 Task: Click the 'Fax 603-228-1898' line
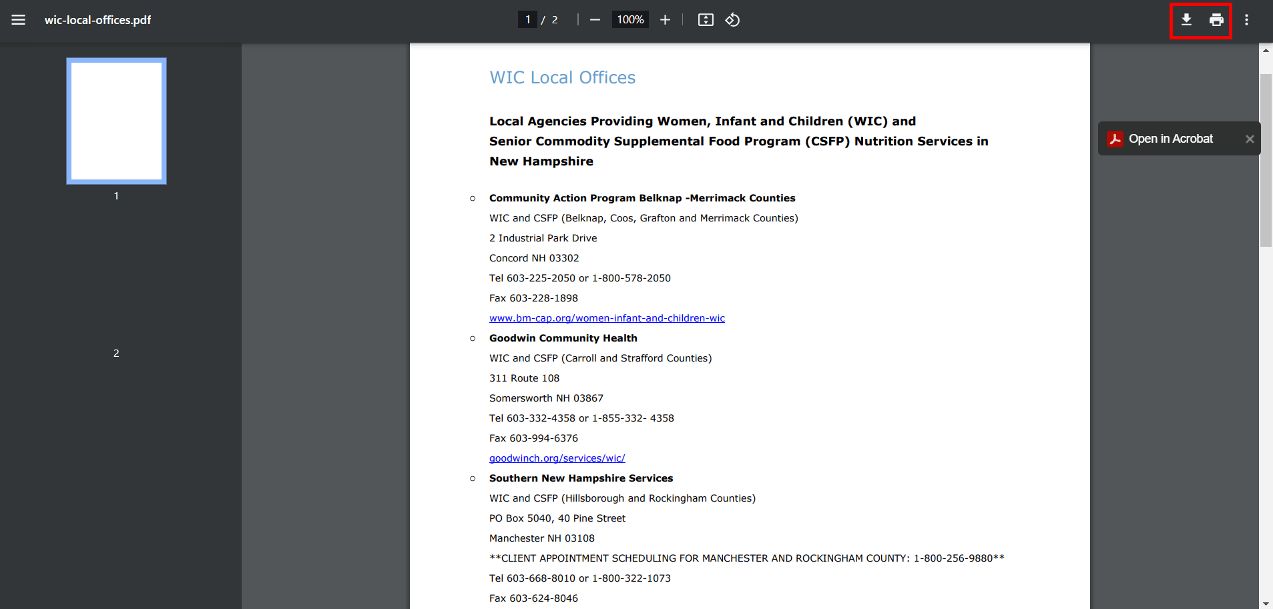(x=533, y=298)
